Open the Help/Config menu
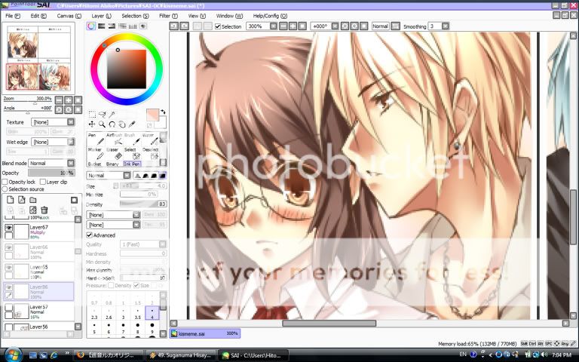Image resolution: width=579 pixels, height=362 pixels. coord(270,16)
